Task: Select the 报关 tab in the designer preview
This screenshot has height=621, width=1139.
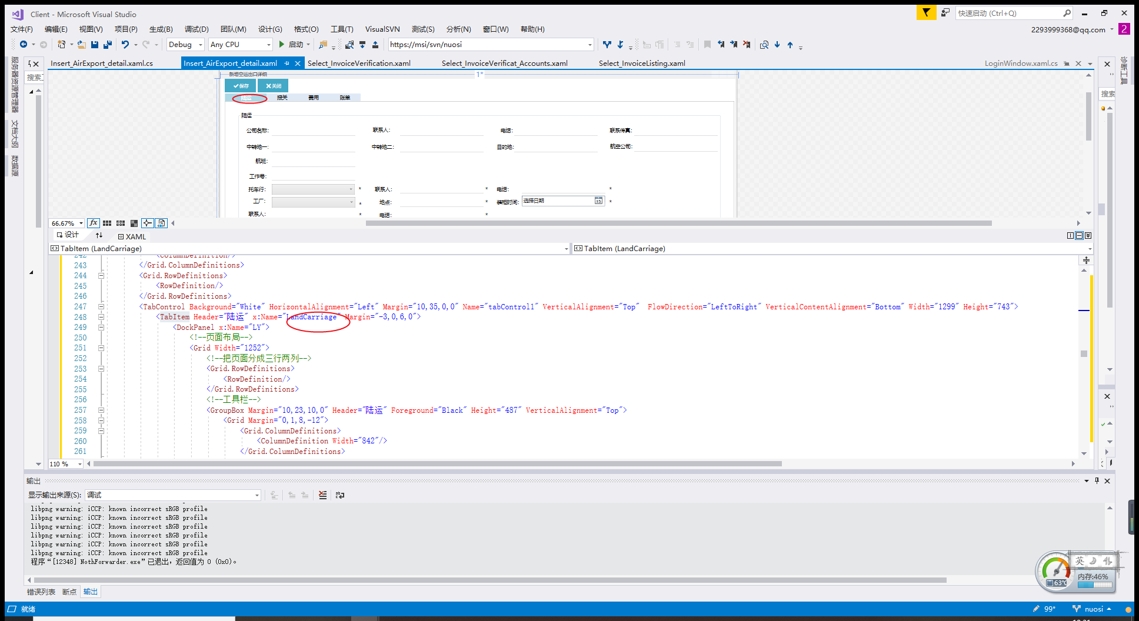Action: pyautogui.click(x=282, y=98)
